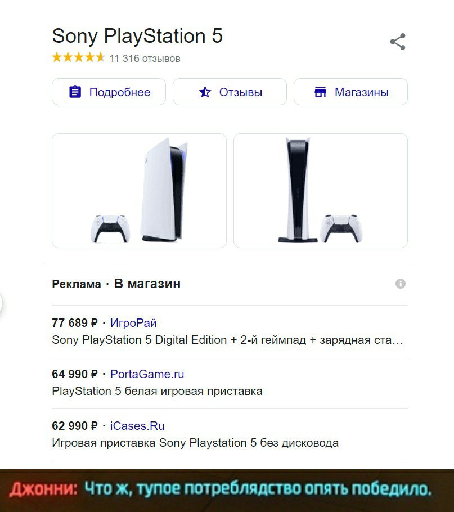Visit the PortaGame.ru store link
454x512 pixels.
[147, 374]
